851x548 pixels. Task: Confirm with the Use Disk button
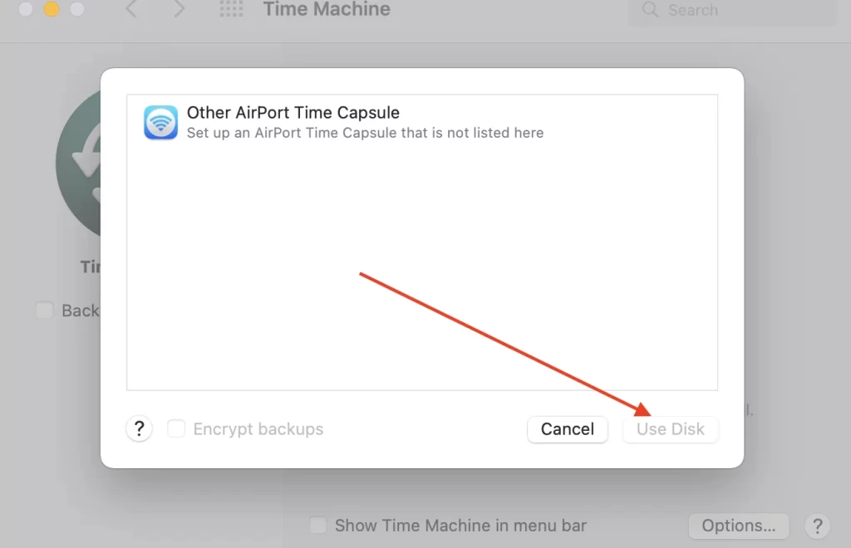[x=671, y=429]
